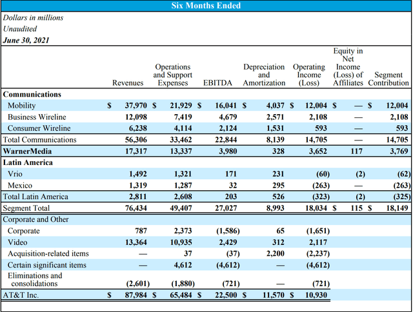This screenshot has width=413, height=312.
Task: Select the 'Mexico' row label
Action: pyautogui.click(x=20, y=186)
